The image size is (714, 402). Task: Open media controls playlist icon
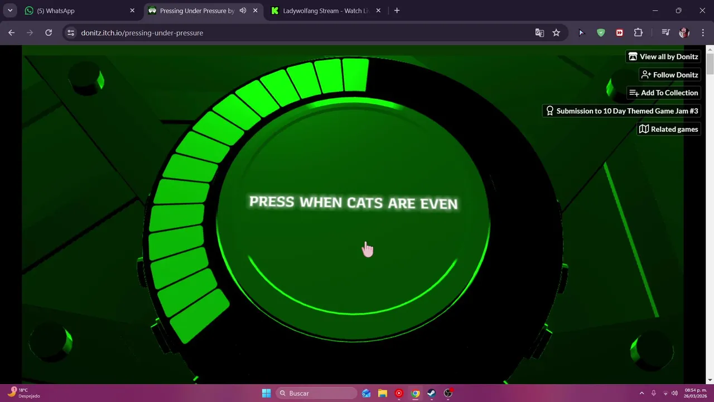[665, 33]
